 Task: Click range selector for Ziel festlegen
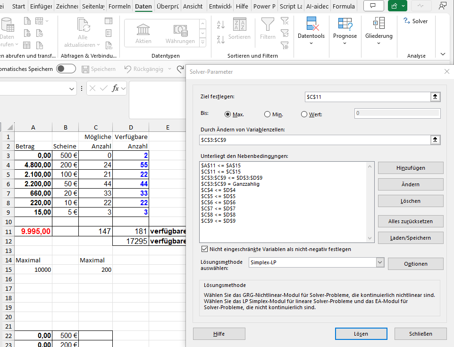(435, 96)
